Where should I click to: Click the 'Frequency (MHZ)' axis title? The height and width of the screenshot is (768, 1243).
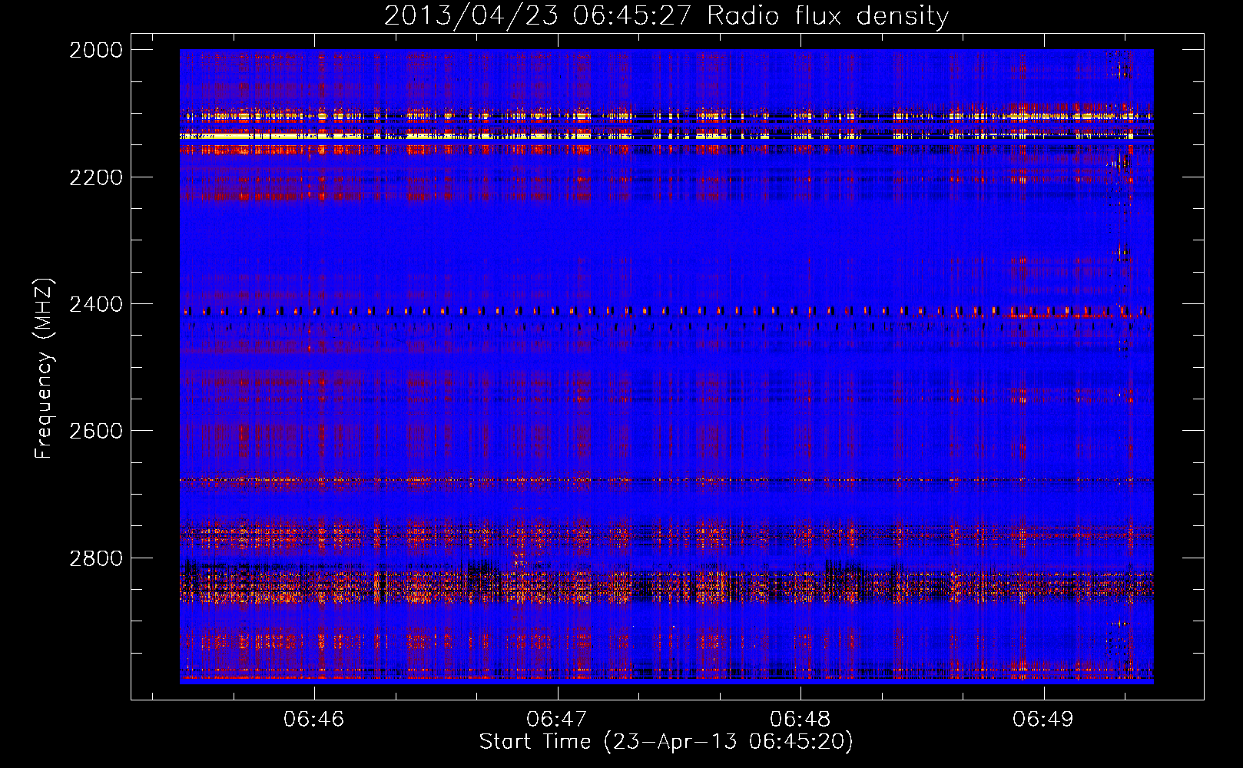pyautogui.click(x=44, y=369)
